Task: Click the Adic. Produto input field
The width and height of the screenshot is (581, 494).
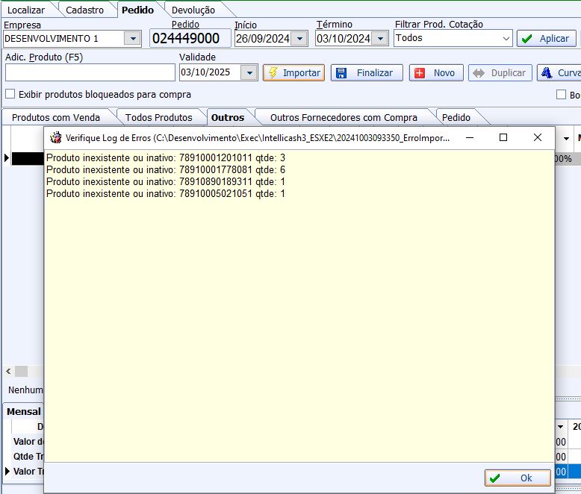Action: 90,72
